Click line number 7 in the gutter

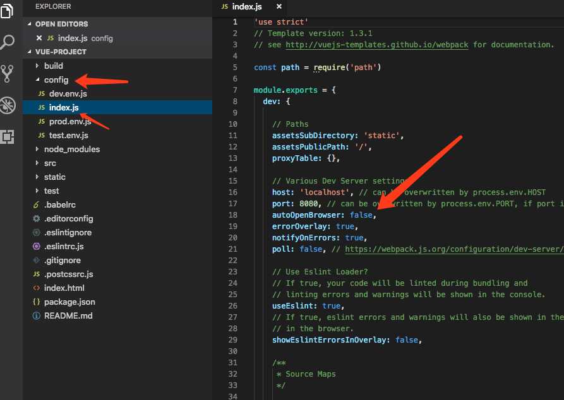(235, 90)
